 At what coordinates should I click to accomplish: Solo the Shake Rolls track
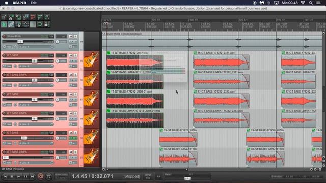(75, 36)
